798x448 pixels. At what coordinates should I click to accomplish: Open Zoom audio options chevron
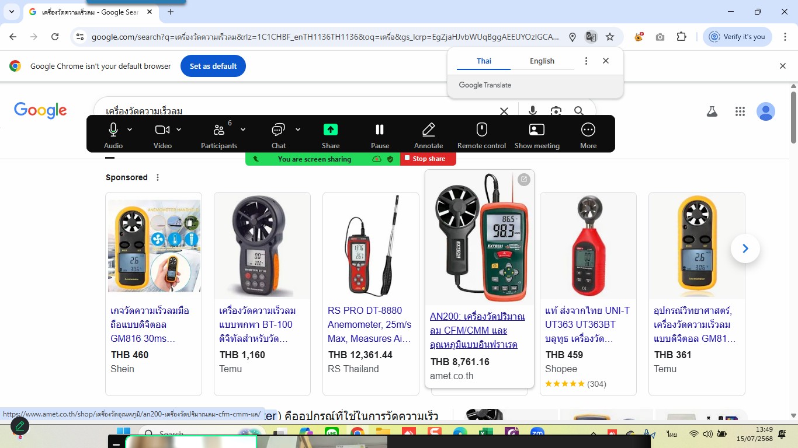[130, 129]
